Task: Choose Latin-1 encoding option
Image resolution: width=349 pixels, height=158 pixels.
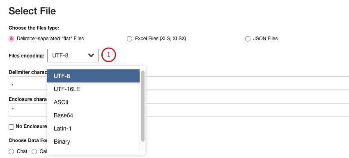Action: click(x=93, y=128)
